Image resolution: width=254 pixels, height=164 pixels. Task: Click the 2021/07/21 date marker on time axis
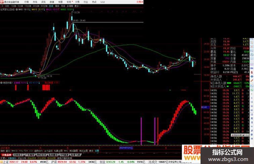point(126,148)
